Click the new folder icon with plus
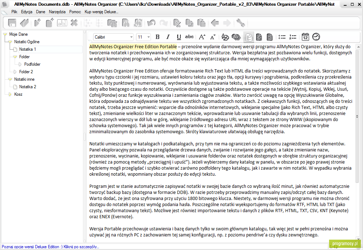This screenshot has width=363, height=250. (x=37, y=23)
